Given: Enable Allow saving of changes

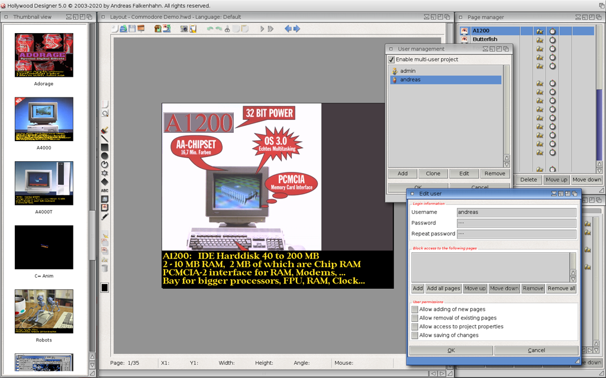Looking at the screenshot, I should pos(415,335).
